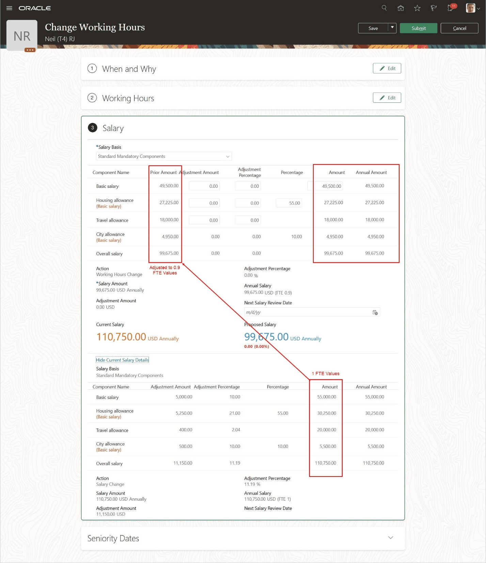Screen dimensions: 486x563
Task: Edit the Working Hours section
Action: coord(387,98)
